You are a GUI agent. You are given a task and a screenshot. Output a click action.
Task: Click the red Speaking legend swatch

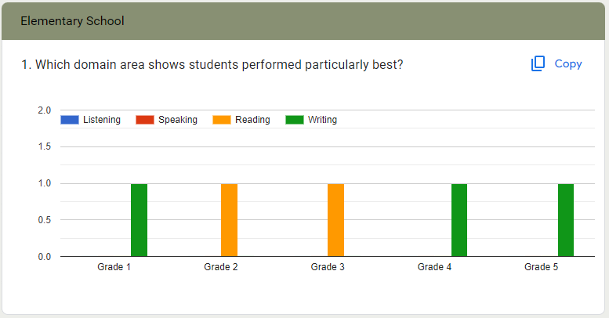(145, 120)
